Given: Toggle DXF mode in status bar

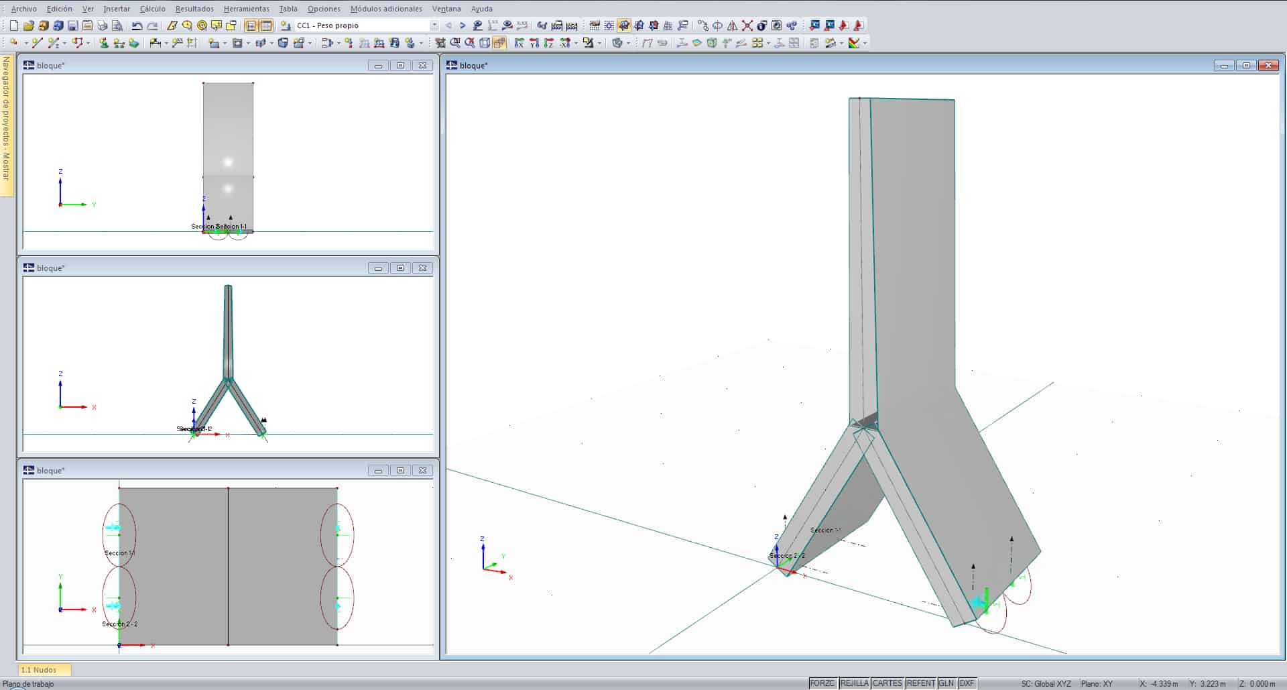Looking at the screenshot, I should [967, 683].
